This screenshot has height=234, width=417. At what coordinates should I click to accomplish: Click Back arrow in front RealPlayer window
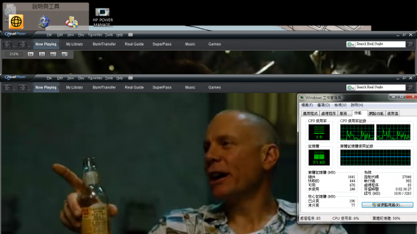point(8,88)
